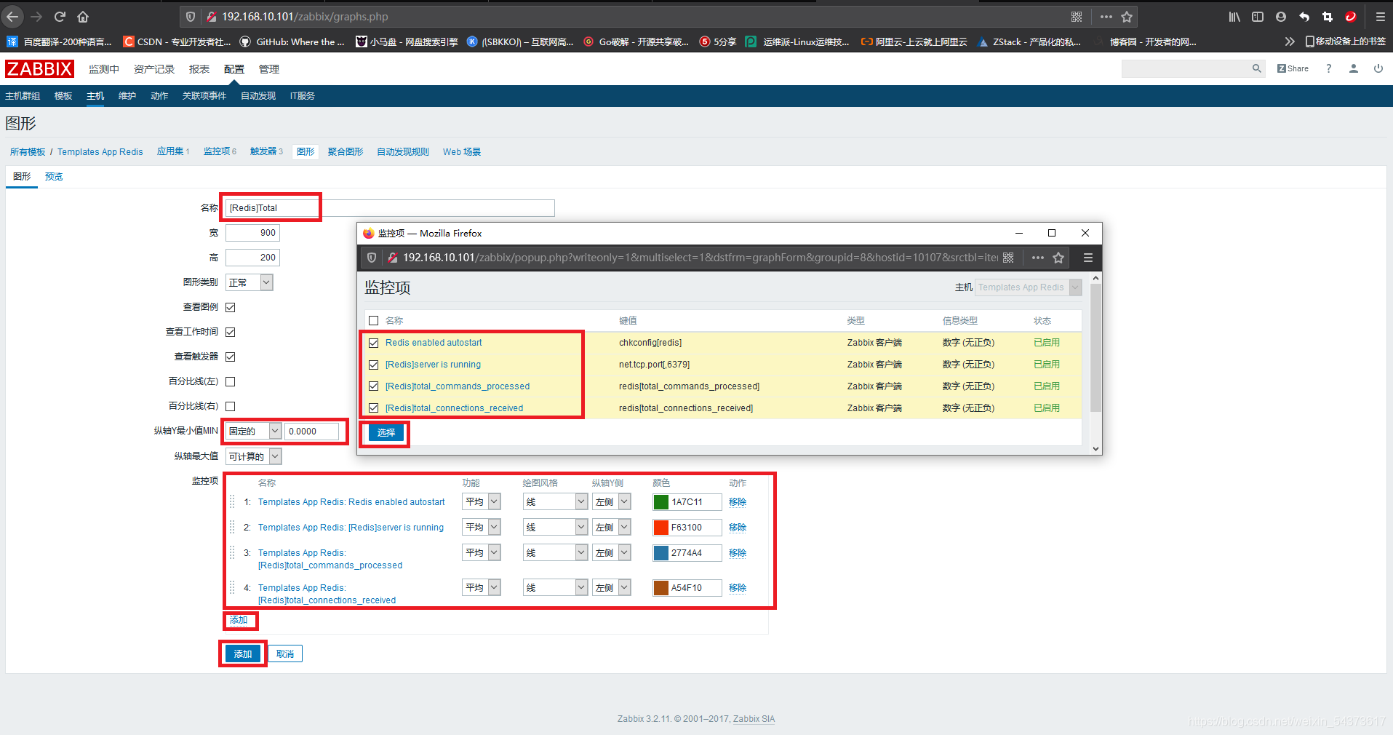Open popup window hamburger menu
This screenshot has width=1393, height=735.
click(x=1087, y=258)
